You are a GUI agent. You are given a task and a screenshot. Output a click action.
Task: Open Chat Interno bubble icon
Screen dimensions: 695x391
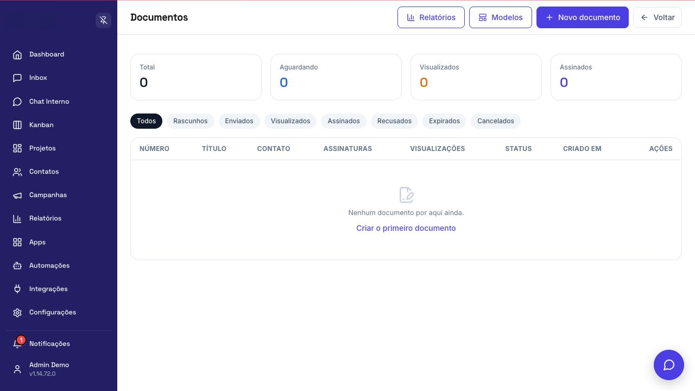point(17,102)
